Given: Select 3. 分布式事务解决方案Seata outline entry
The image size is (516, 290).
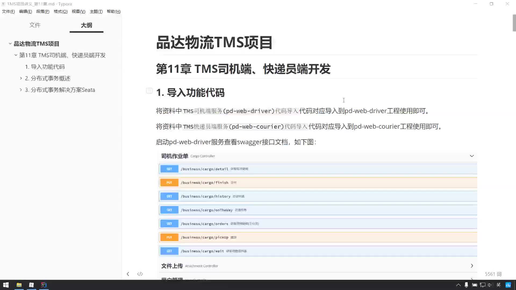Looking at the screenshot, I should point(60,90).
